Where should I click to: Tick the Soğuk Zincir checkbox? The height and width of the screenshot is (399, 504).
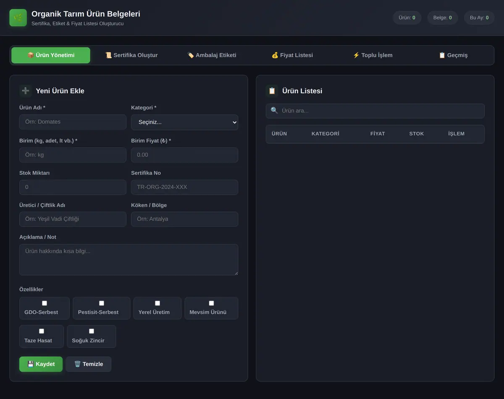(92, 331)
